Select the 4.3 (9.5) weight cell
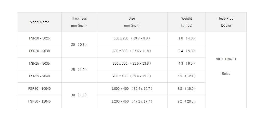Viewport: 267px width, 116px height. pyautogui.click(x=186, y=64)
